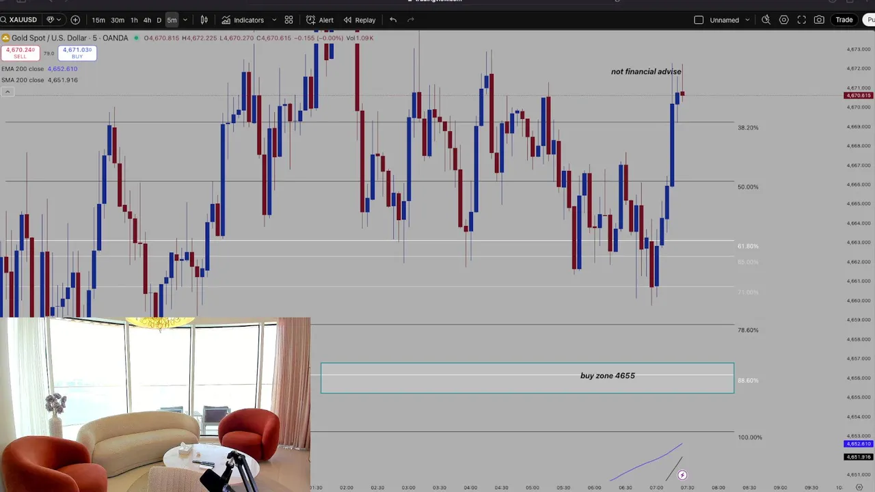The height and width of the screenshot is (492, 875).
Task: Select the 'not financial advise' text note
Action: (646, 72)
